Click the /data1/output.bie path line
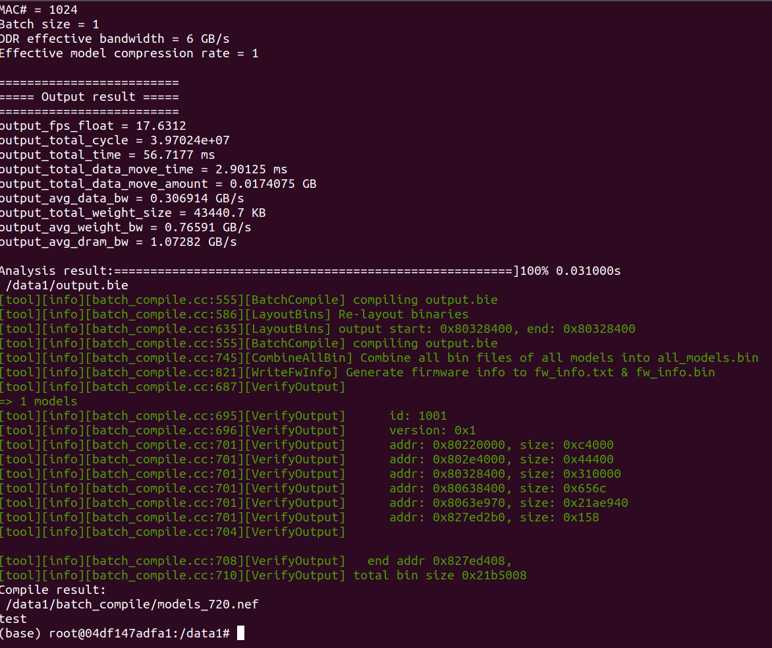 click(67, 285)
